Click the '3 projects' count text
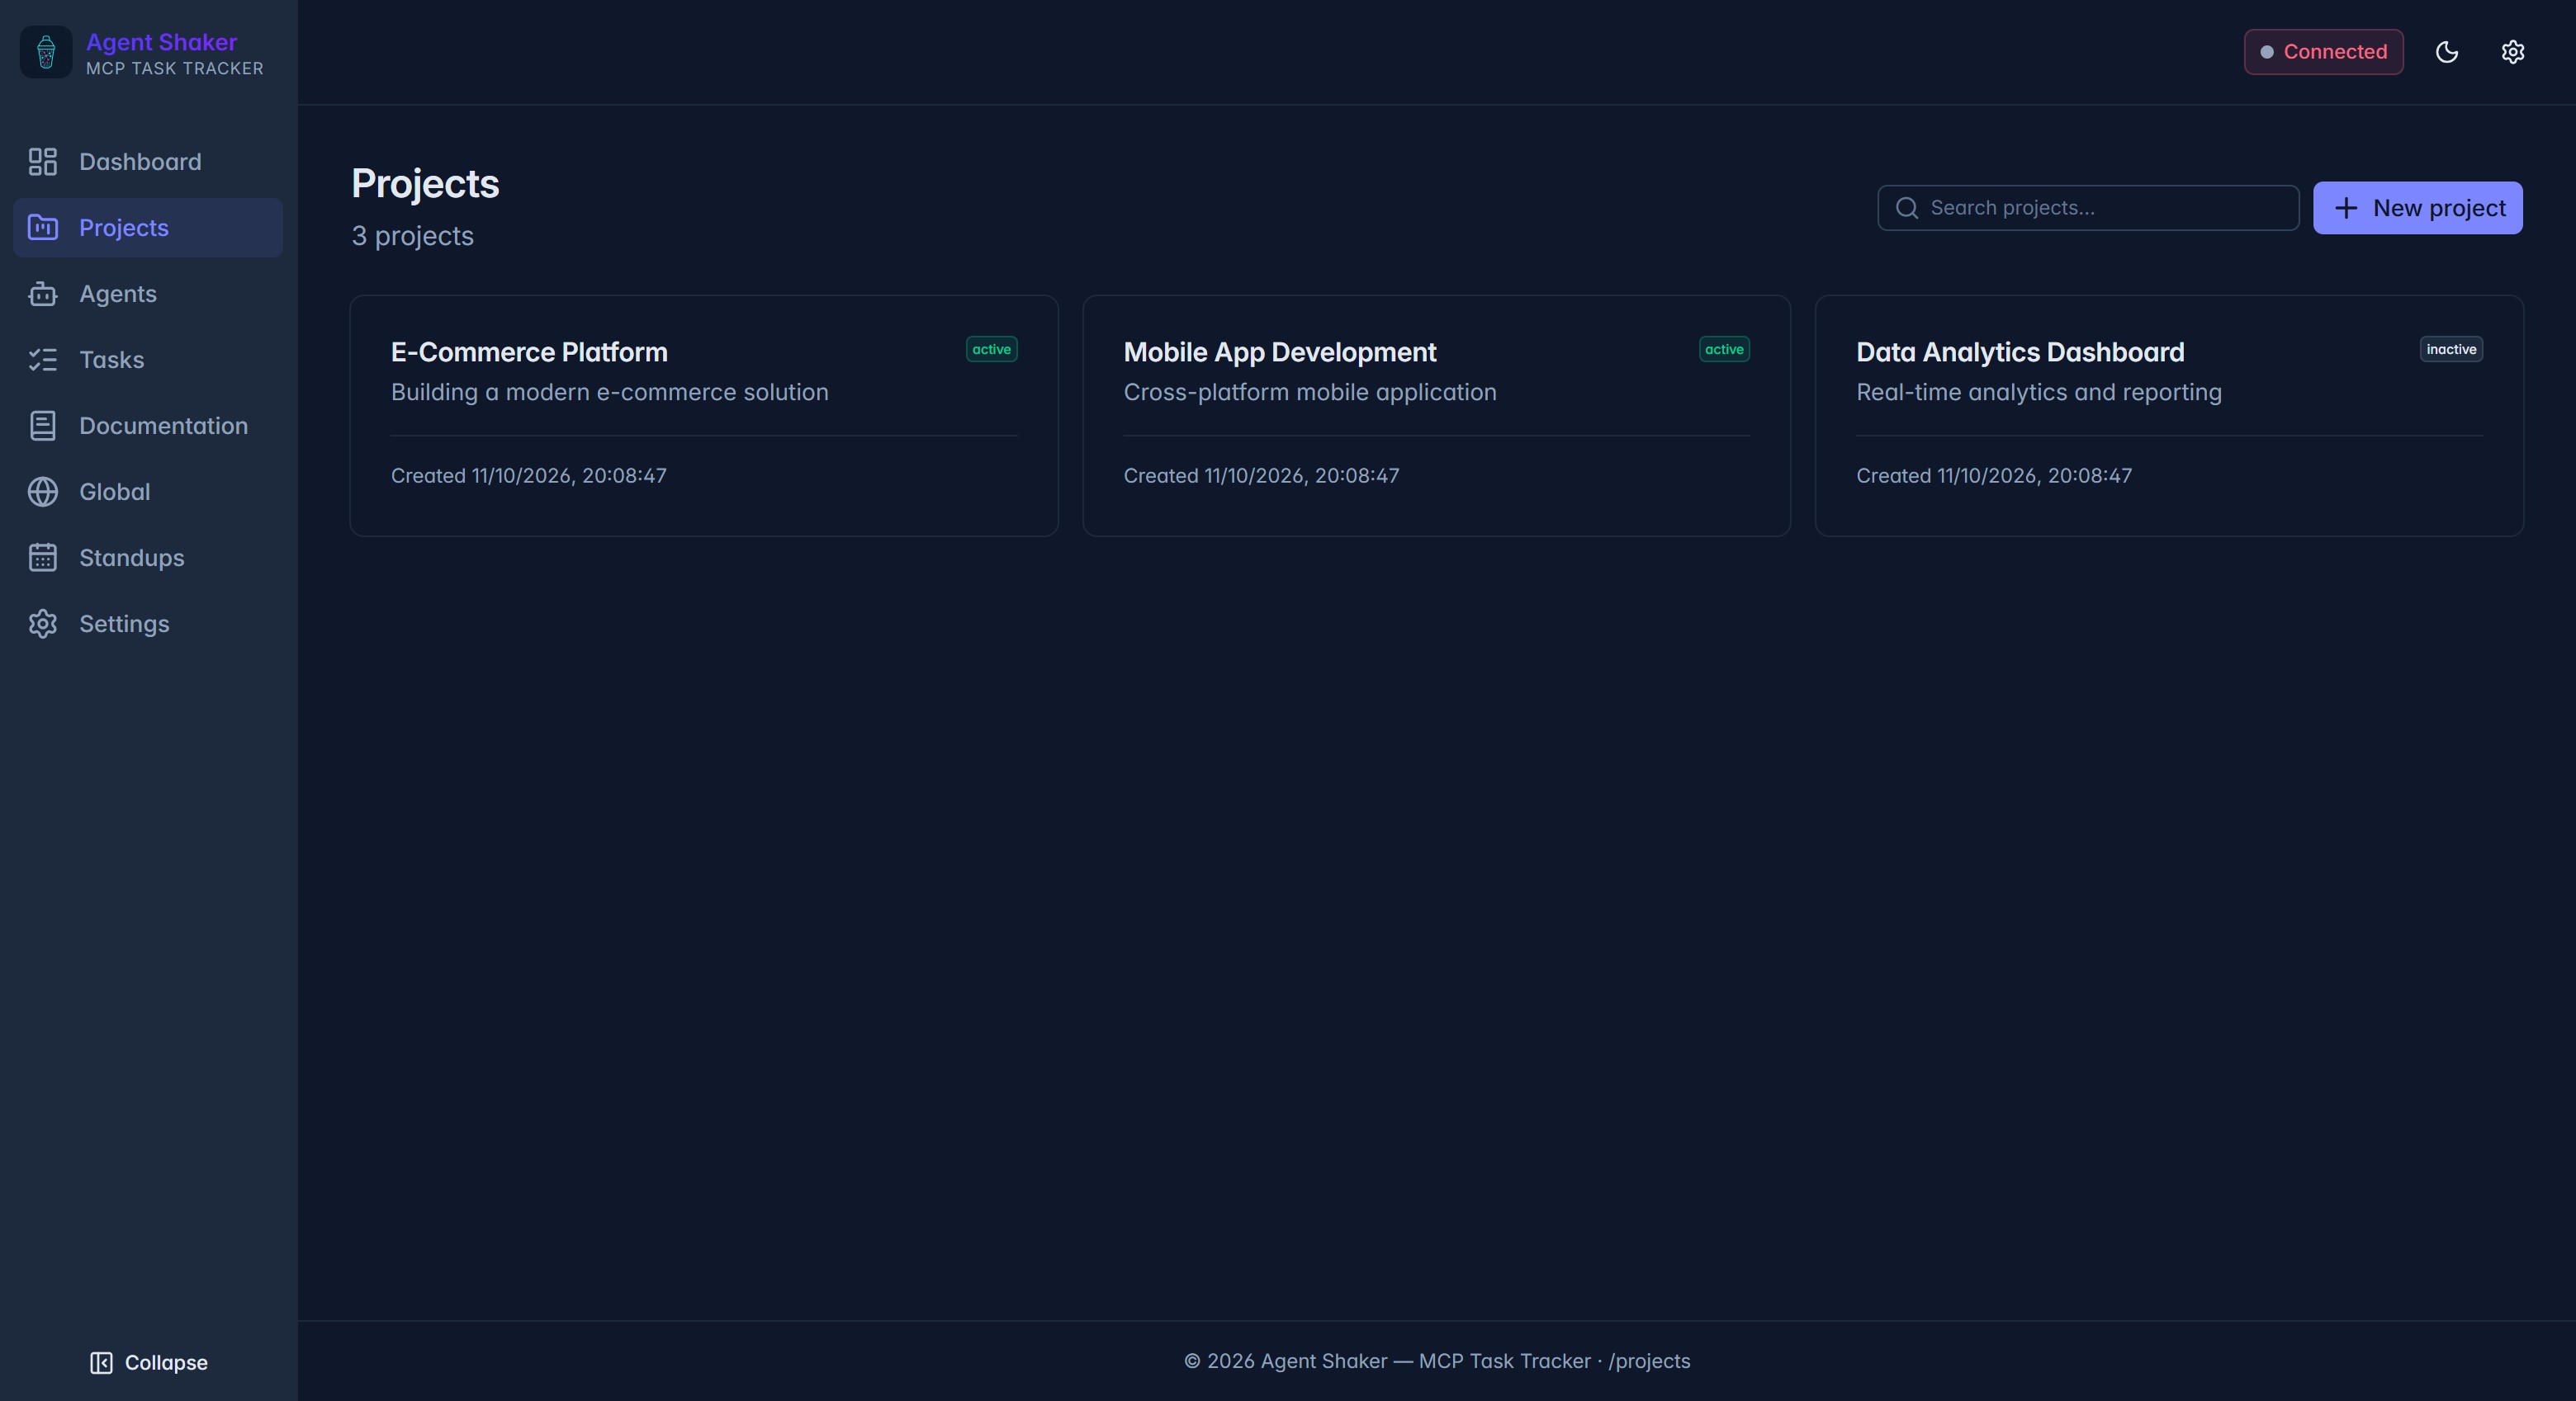The width and height of the screenshot is (2576, 1401). coord(412,237)
